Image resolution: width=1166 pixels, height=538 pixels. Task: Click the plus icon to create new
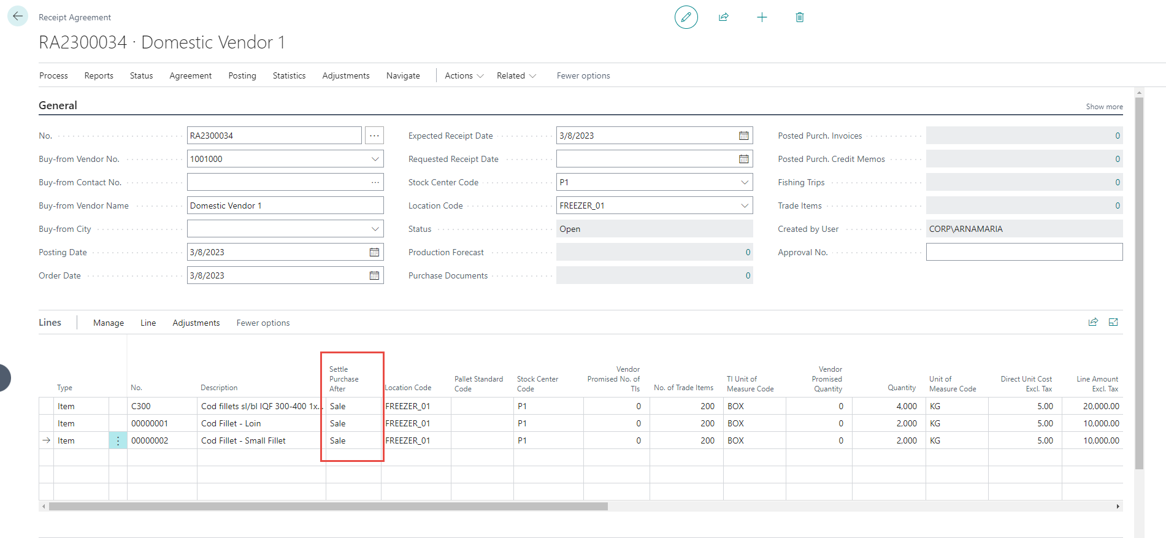762,17
